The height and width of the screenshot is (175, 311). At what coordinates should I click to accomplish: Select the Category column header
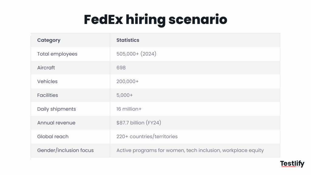(x=49, y=40)
